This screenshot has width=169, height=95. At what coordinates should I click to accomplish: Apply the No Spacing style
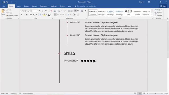click(x=102, y=13)
